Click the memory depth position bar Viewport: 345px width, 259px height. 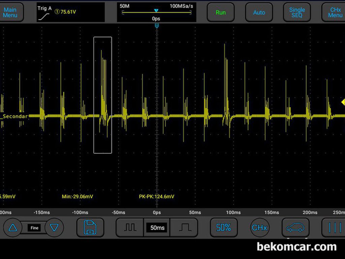click(x=157, y=12)
